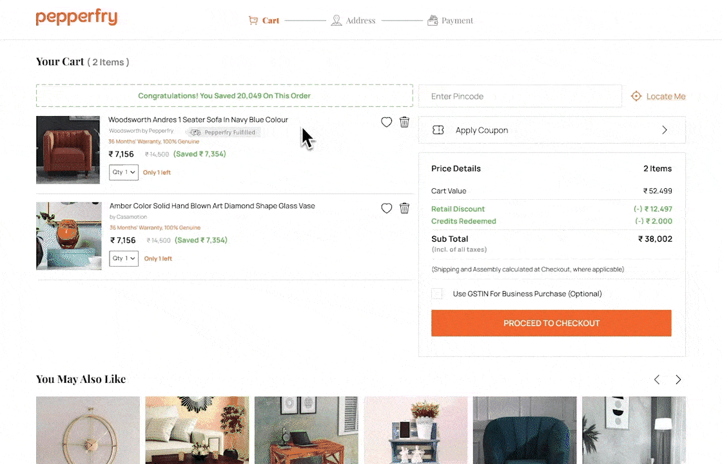Click the cart icon in the header

(x=253, y=21)
